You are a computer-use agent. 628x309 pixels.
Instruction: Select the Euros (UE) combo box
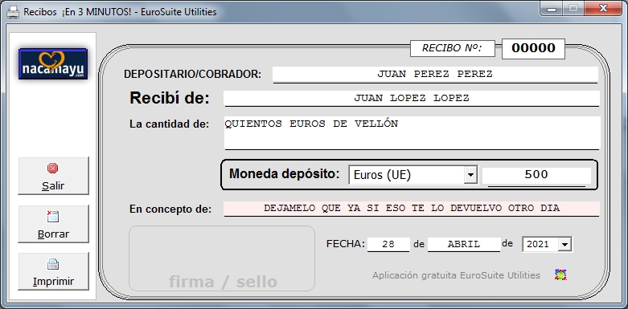click(413, 175)
